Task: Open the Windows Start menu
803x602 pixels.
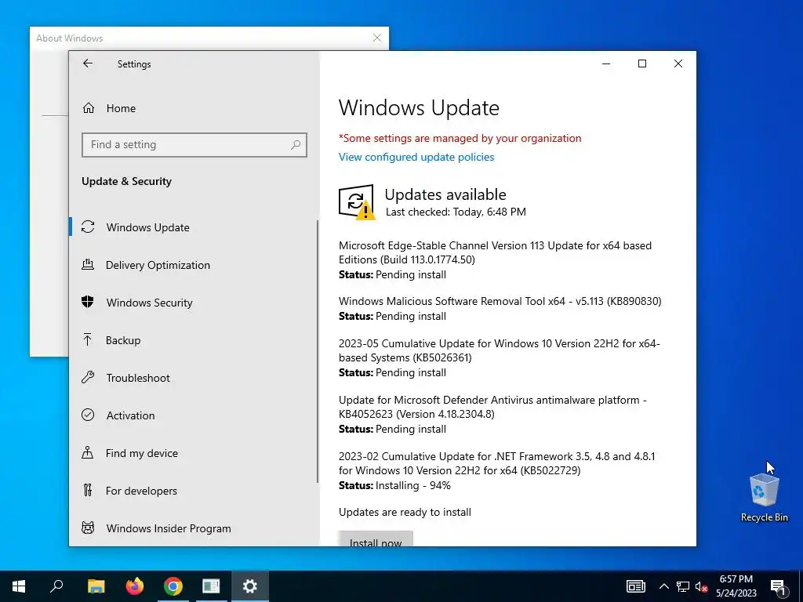Action: [19, 586]
